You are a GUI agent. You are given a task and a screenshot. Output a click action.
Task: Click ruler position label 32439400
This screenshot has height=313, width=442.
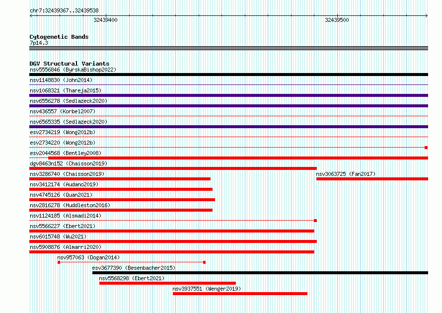(x=105, y=20)
